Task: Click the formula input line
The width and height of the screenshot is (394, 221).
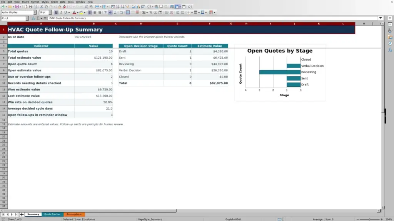Action: [212, 18]
